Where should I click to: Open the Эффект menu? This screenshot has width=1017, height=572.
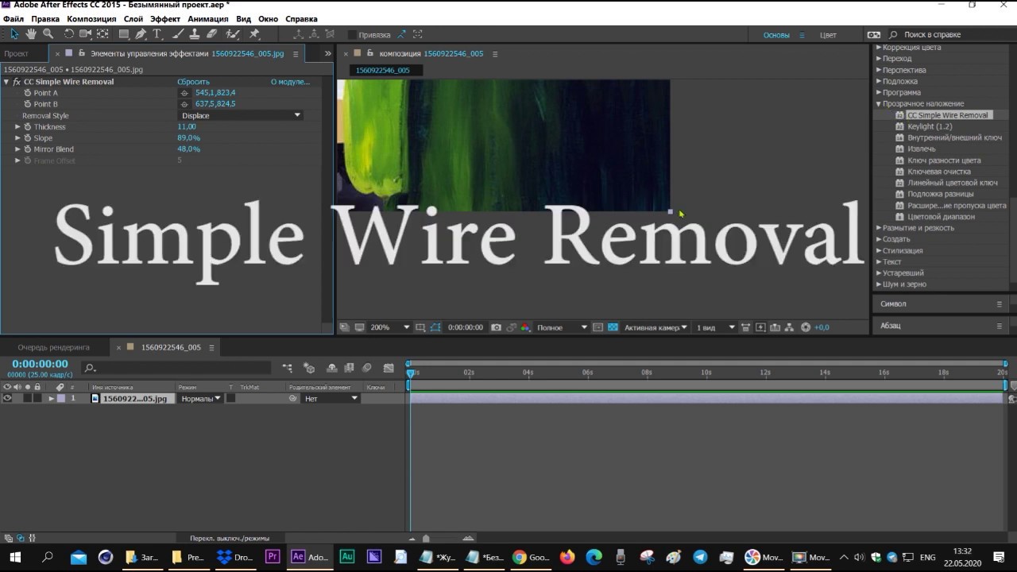[164, 18]
